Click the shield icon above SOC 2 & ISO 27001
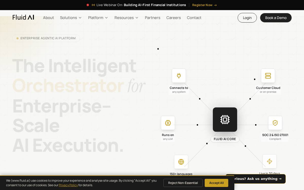 (x=275, y=123)
